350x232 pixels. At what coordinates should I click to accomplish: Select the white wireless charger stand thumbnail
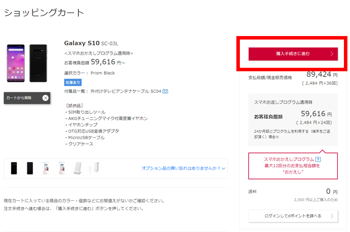click(x=77, y=168)
